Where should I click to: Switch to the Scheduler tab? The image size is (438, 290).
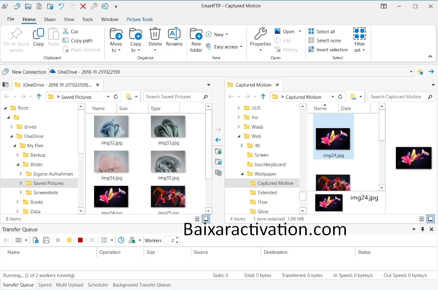point(98,285)
